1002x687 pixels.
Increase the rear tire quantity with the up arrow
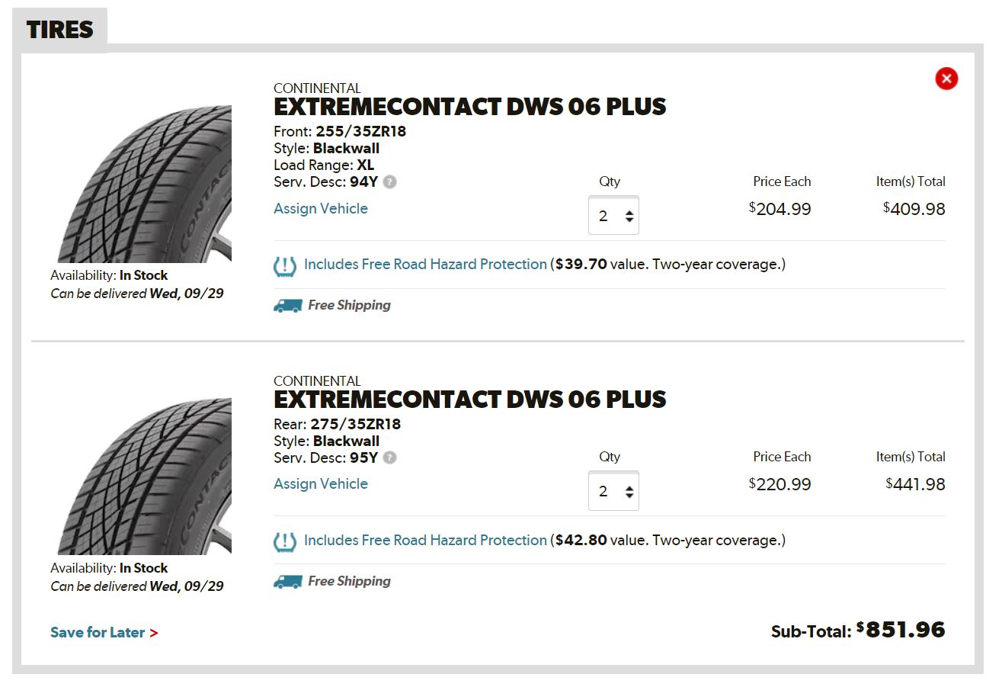click(629, 487)
